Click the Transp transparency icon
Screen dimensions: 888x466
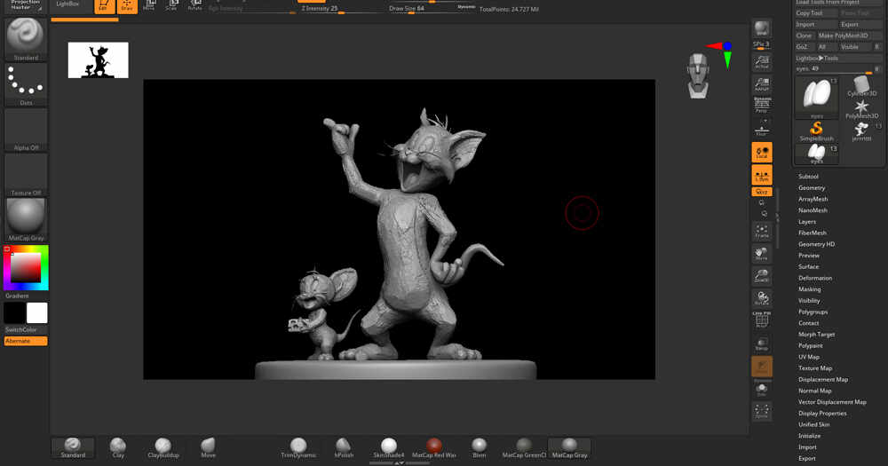point(762,344)
